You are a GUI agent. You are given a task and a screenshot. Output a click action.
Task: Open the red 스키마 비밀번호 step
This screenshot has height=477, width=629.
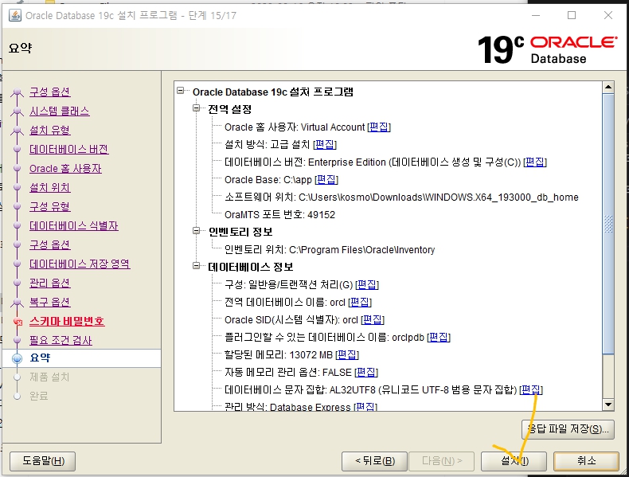click(67, 322)
